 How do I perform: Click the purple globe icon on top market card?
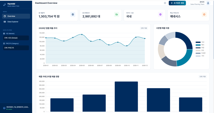point(160,14)
